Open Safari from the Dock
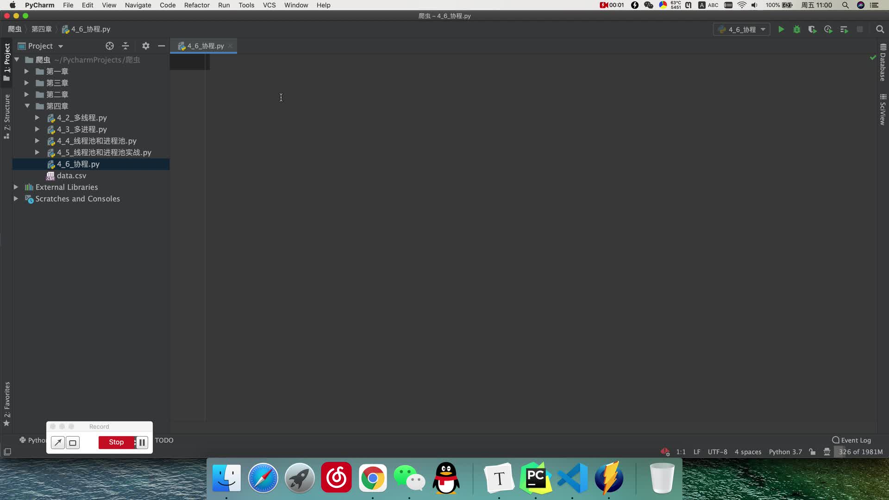Screen dimensions: 889x500 point(263,478)
